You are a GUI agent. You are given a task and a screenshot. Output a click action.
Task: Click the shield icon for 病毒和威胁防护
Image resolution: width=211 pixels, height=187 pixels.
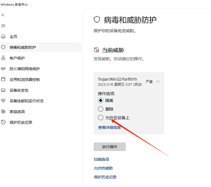[3, 47]
